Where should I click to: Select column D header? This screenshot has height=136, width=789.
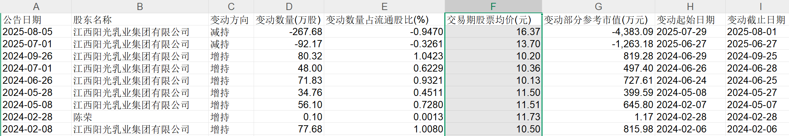(x=289, y=6)
